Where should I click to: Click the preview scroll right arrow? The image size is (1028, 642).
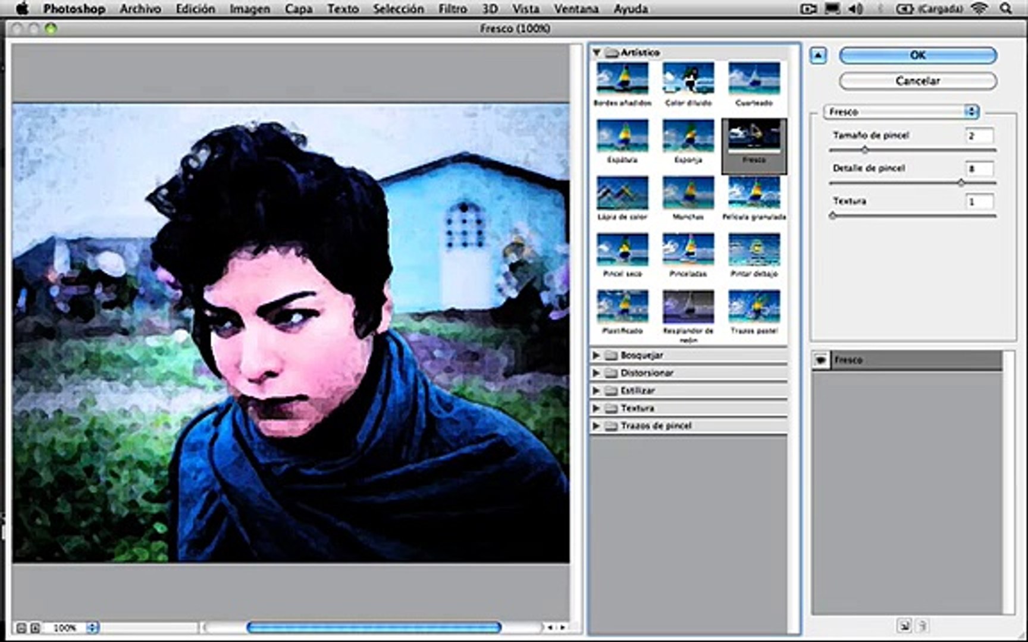(x=562, y=628)
